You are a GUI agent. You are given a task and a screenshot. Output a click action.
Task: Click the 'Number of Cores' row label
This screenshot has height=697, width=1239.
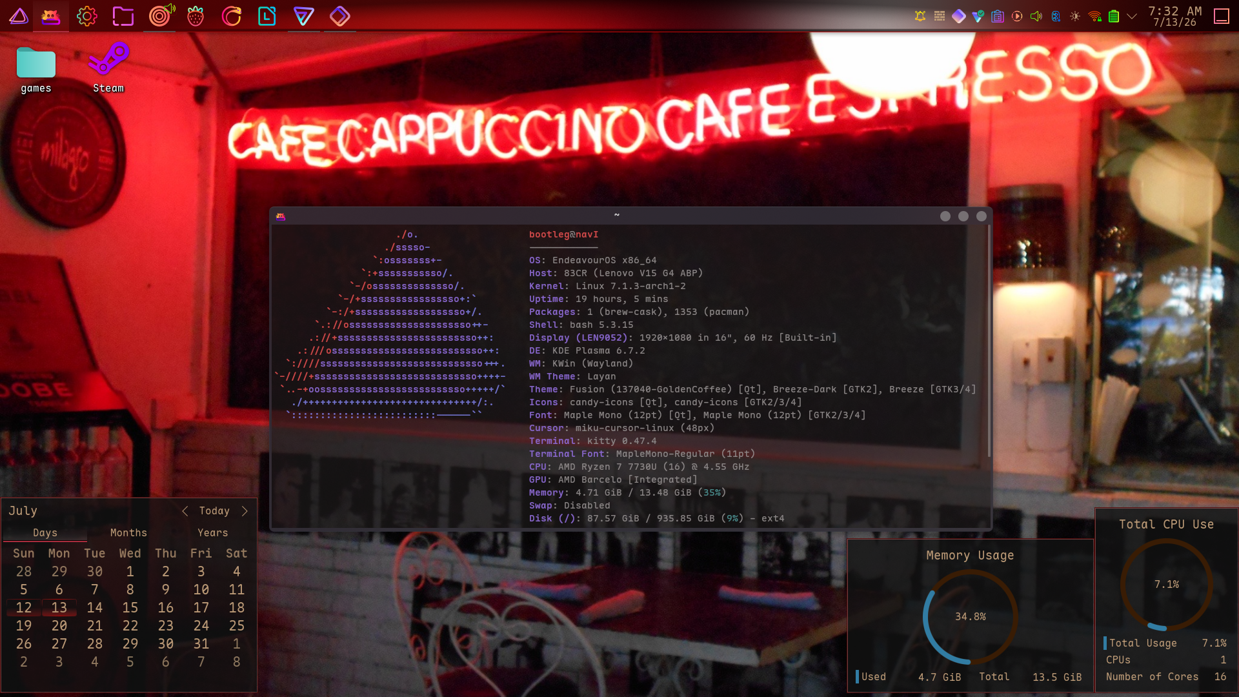(1152, 677)
